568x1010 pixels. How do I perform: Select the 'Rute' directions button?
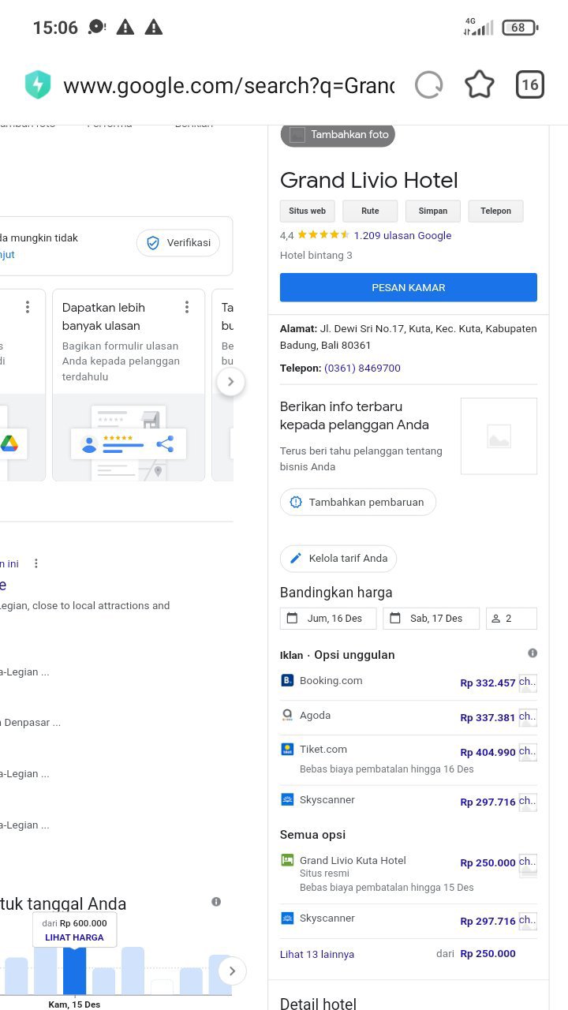(x=370, y=211)
